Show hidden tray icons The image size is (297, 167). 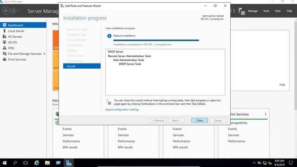[254, 163]
